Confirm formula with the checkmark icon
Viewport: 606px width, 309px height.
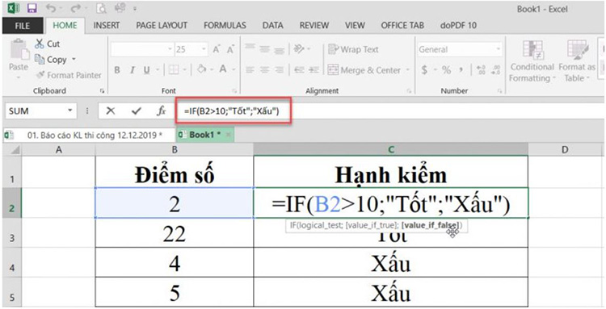tap(136, 111)
